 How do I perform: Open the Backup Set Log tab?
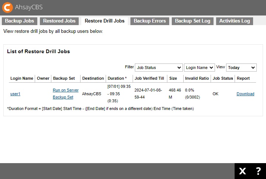pos(192,21)
